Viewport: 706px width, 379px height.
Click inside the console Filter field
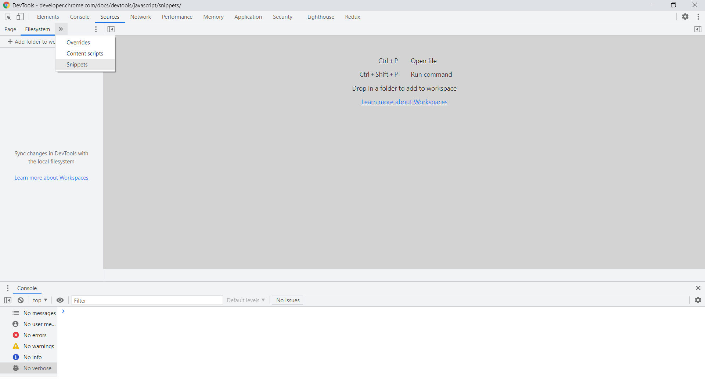click(147, 300)
